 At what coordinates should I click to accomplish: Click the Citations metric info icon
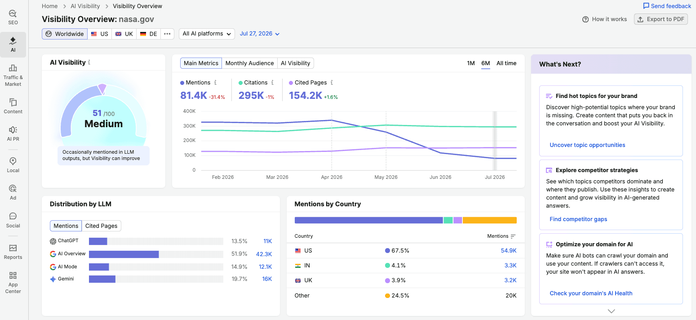[x=272, y=83]
